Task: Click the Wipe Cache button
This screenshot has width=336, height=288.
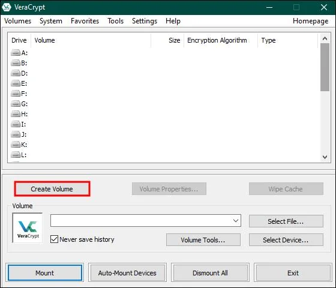Action: [x=286, y=189]
